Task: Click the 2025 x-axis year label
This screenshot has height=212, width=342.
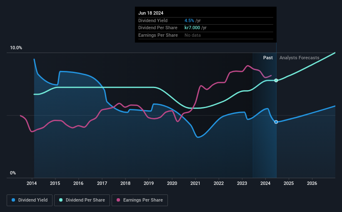Action: tap(289, 183)
